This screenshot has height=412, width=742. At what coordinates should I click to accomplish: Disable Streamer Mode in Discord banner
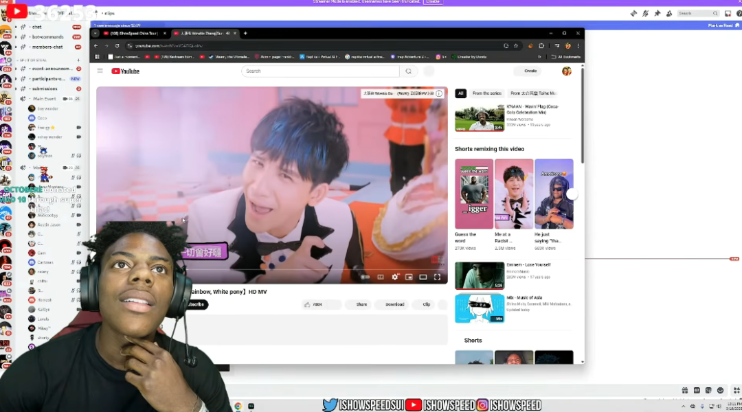[433, 2]
